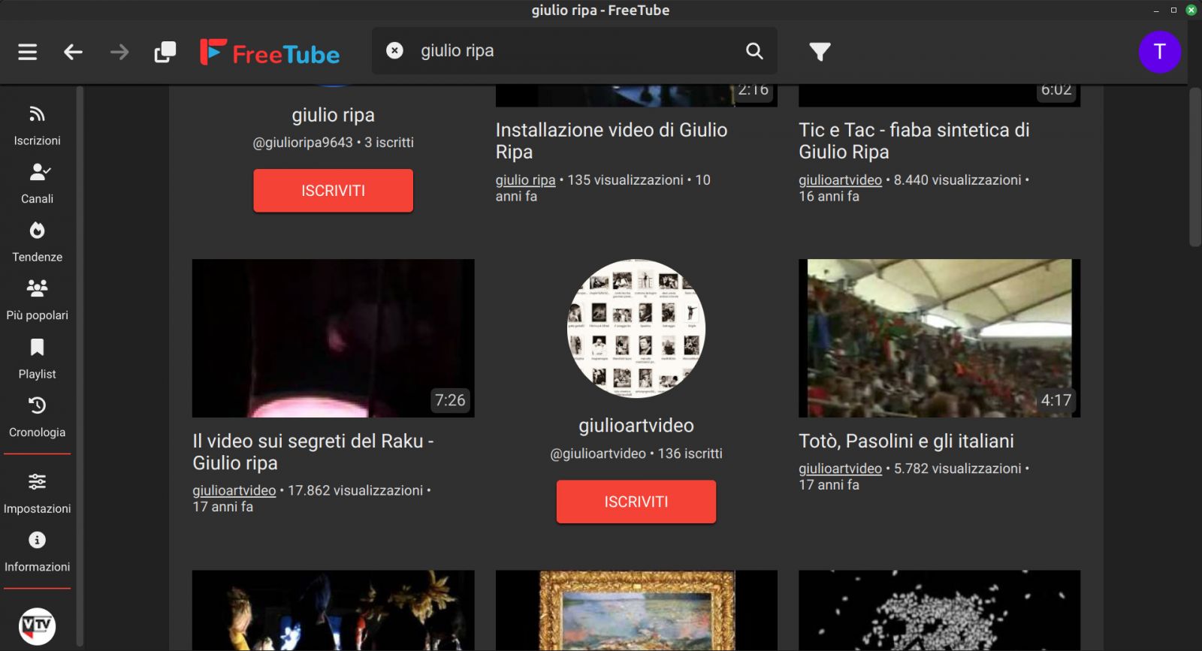Open Iscrizioni in the sidebar
Screen dimensions: 1202x651
click(37, 125)
